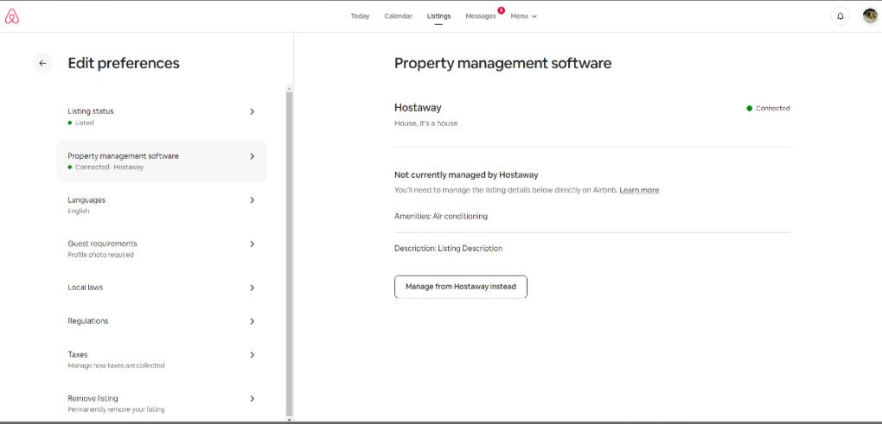This screenshot has width=882, height=424.
Task: Click 'Connected - Hostaway' status text
Action: click(x=109, y=168)
